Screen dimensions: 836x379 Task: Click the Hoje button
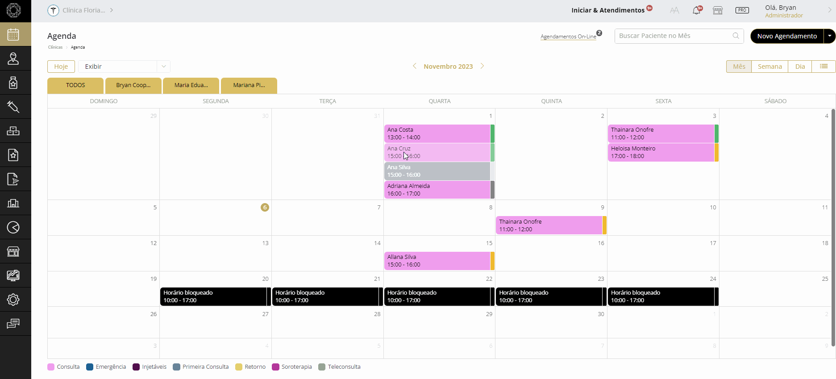click(x=61, y=67)
